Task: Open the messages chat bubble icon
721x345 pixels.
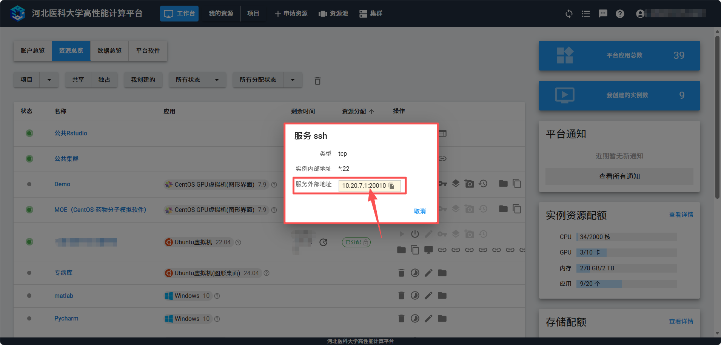Action: click(x=603, y=14)
